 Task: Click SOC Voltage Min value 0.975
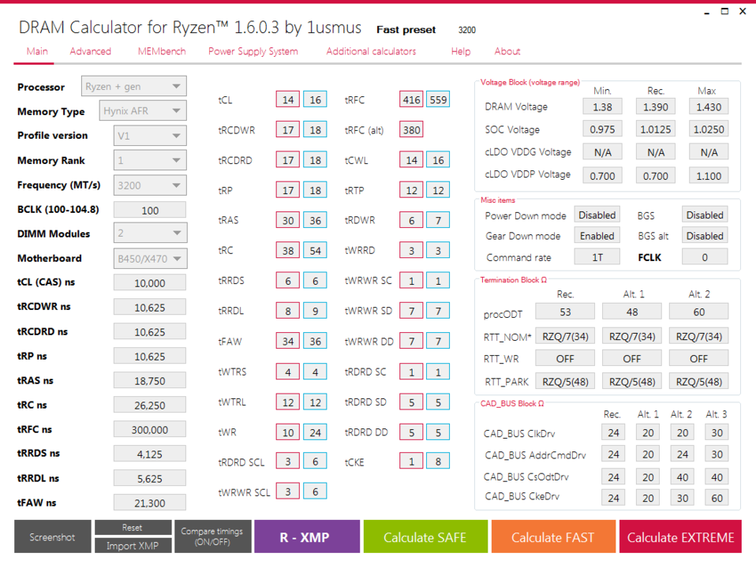point(602,129)
